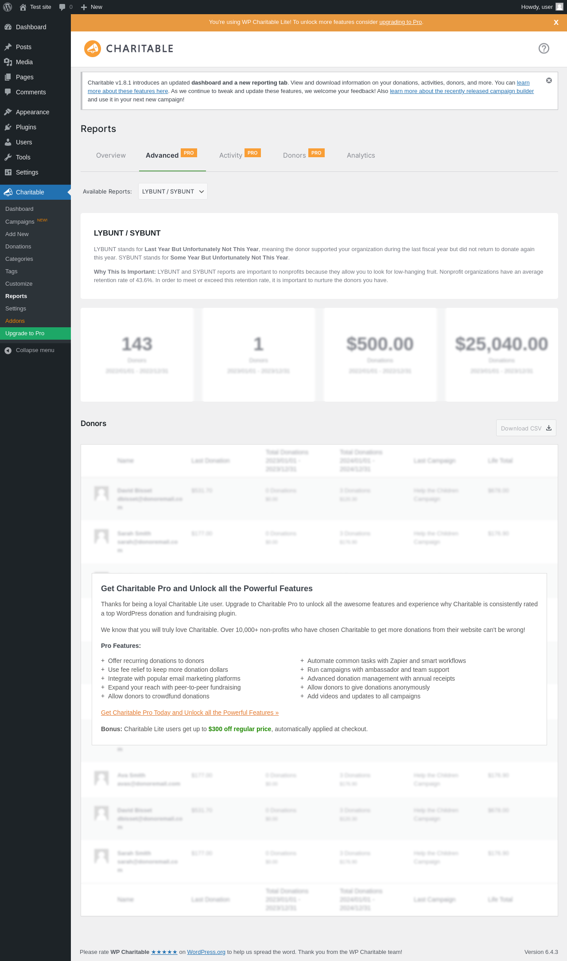The height and width of the screenshot is (961, 567).
Task: Click the user avatar next to Howdy
Action: tap(559, 7)
